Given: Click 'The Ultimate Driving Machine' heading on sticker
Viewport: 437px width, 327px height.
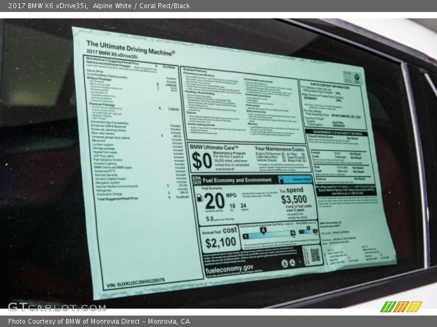Looking at the screenshot, I should [x=131, y=48].
